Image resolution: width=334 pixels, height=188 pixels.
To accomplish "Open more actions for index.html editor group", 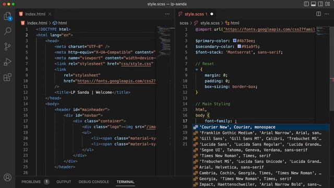I will point(167,14).
